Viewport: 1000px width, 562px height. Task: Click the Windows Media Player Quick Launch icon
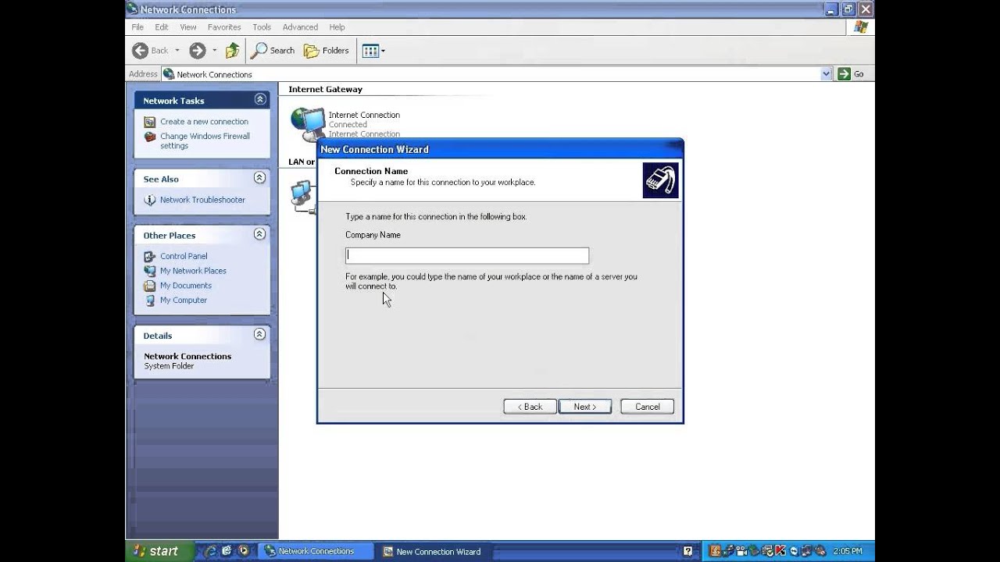tap(243, 551)
